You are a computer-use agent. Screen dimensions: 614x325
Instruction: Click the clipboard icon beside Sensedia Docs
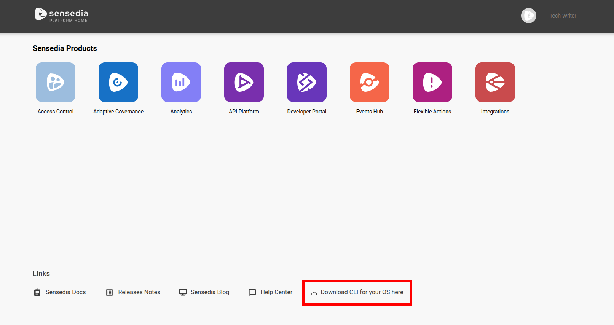coord(37,292)
